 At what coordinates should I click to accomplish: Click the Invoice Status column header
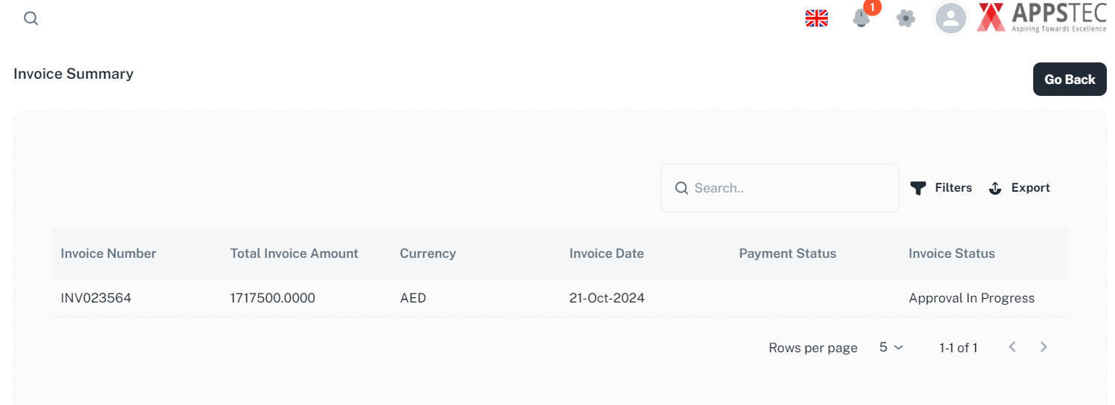click(952, 253)
